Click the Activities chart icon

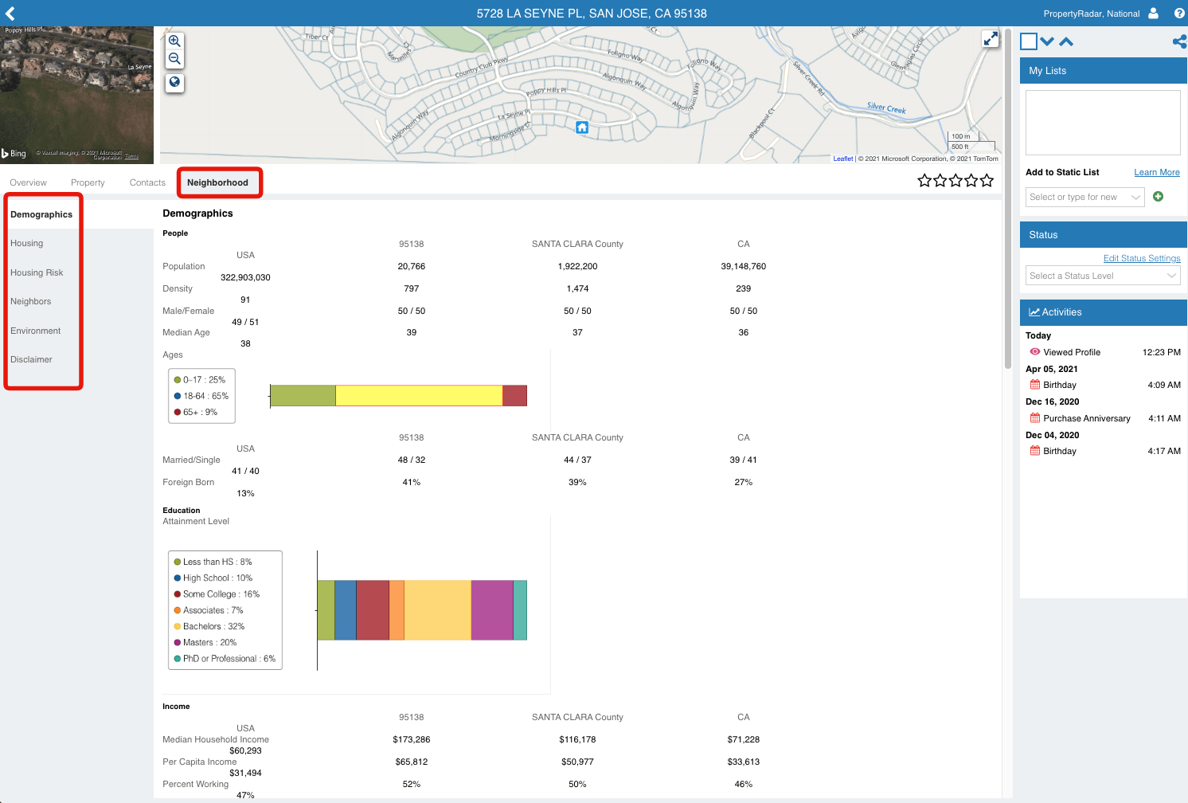(x=1034, y=312)
